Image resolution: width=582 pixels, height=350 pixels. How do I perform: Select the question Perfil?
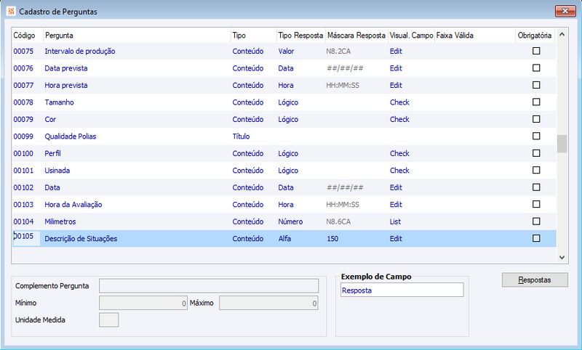coord(52,153)
